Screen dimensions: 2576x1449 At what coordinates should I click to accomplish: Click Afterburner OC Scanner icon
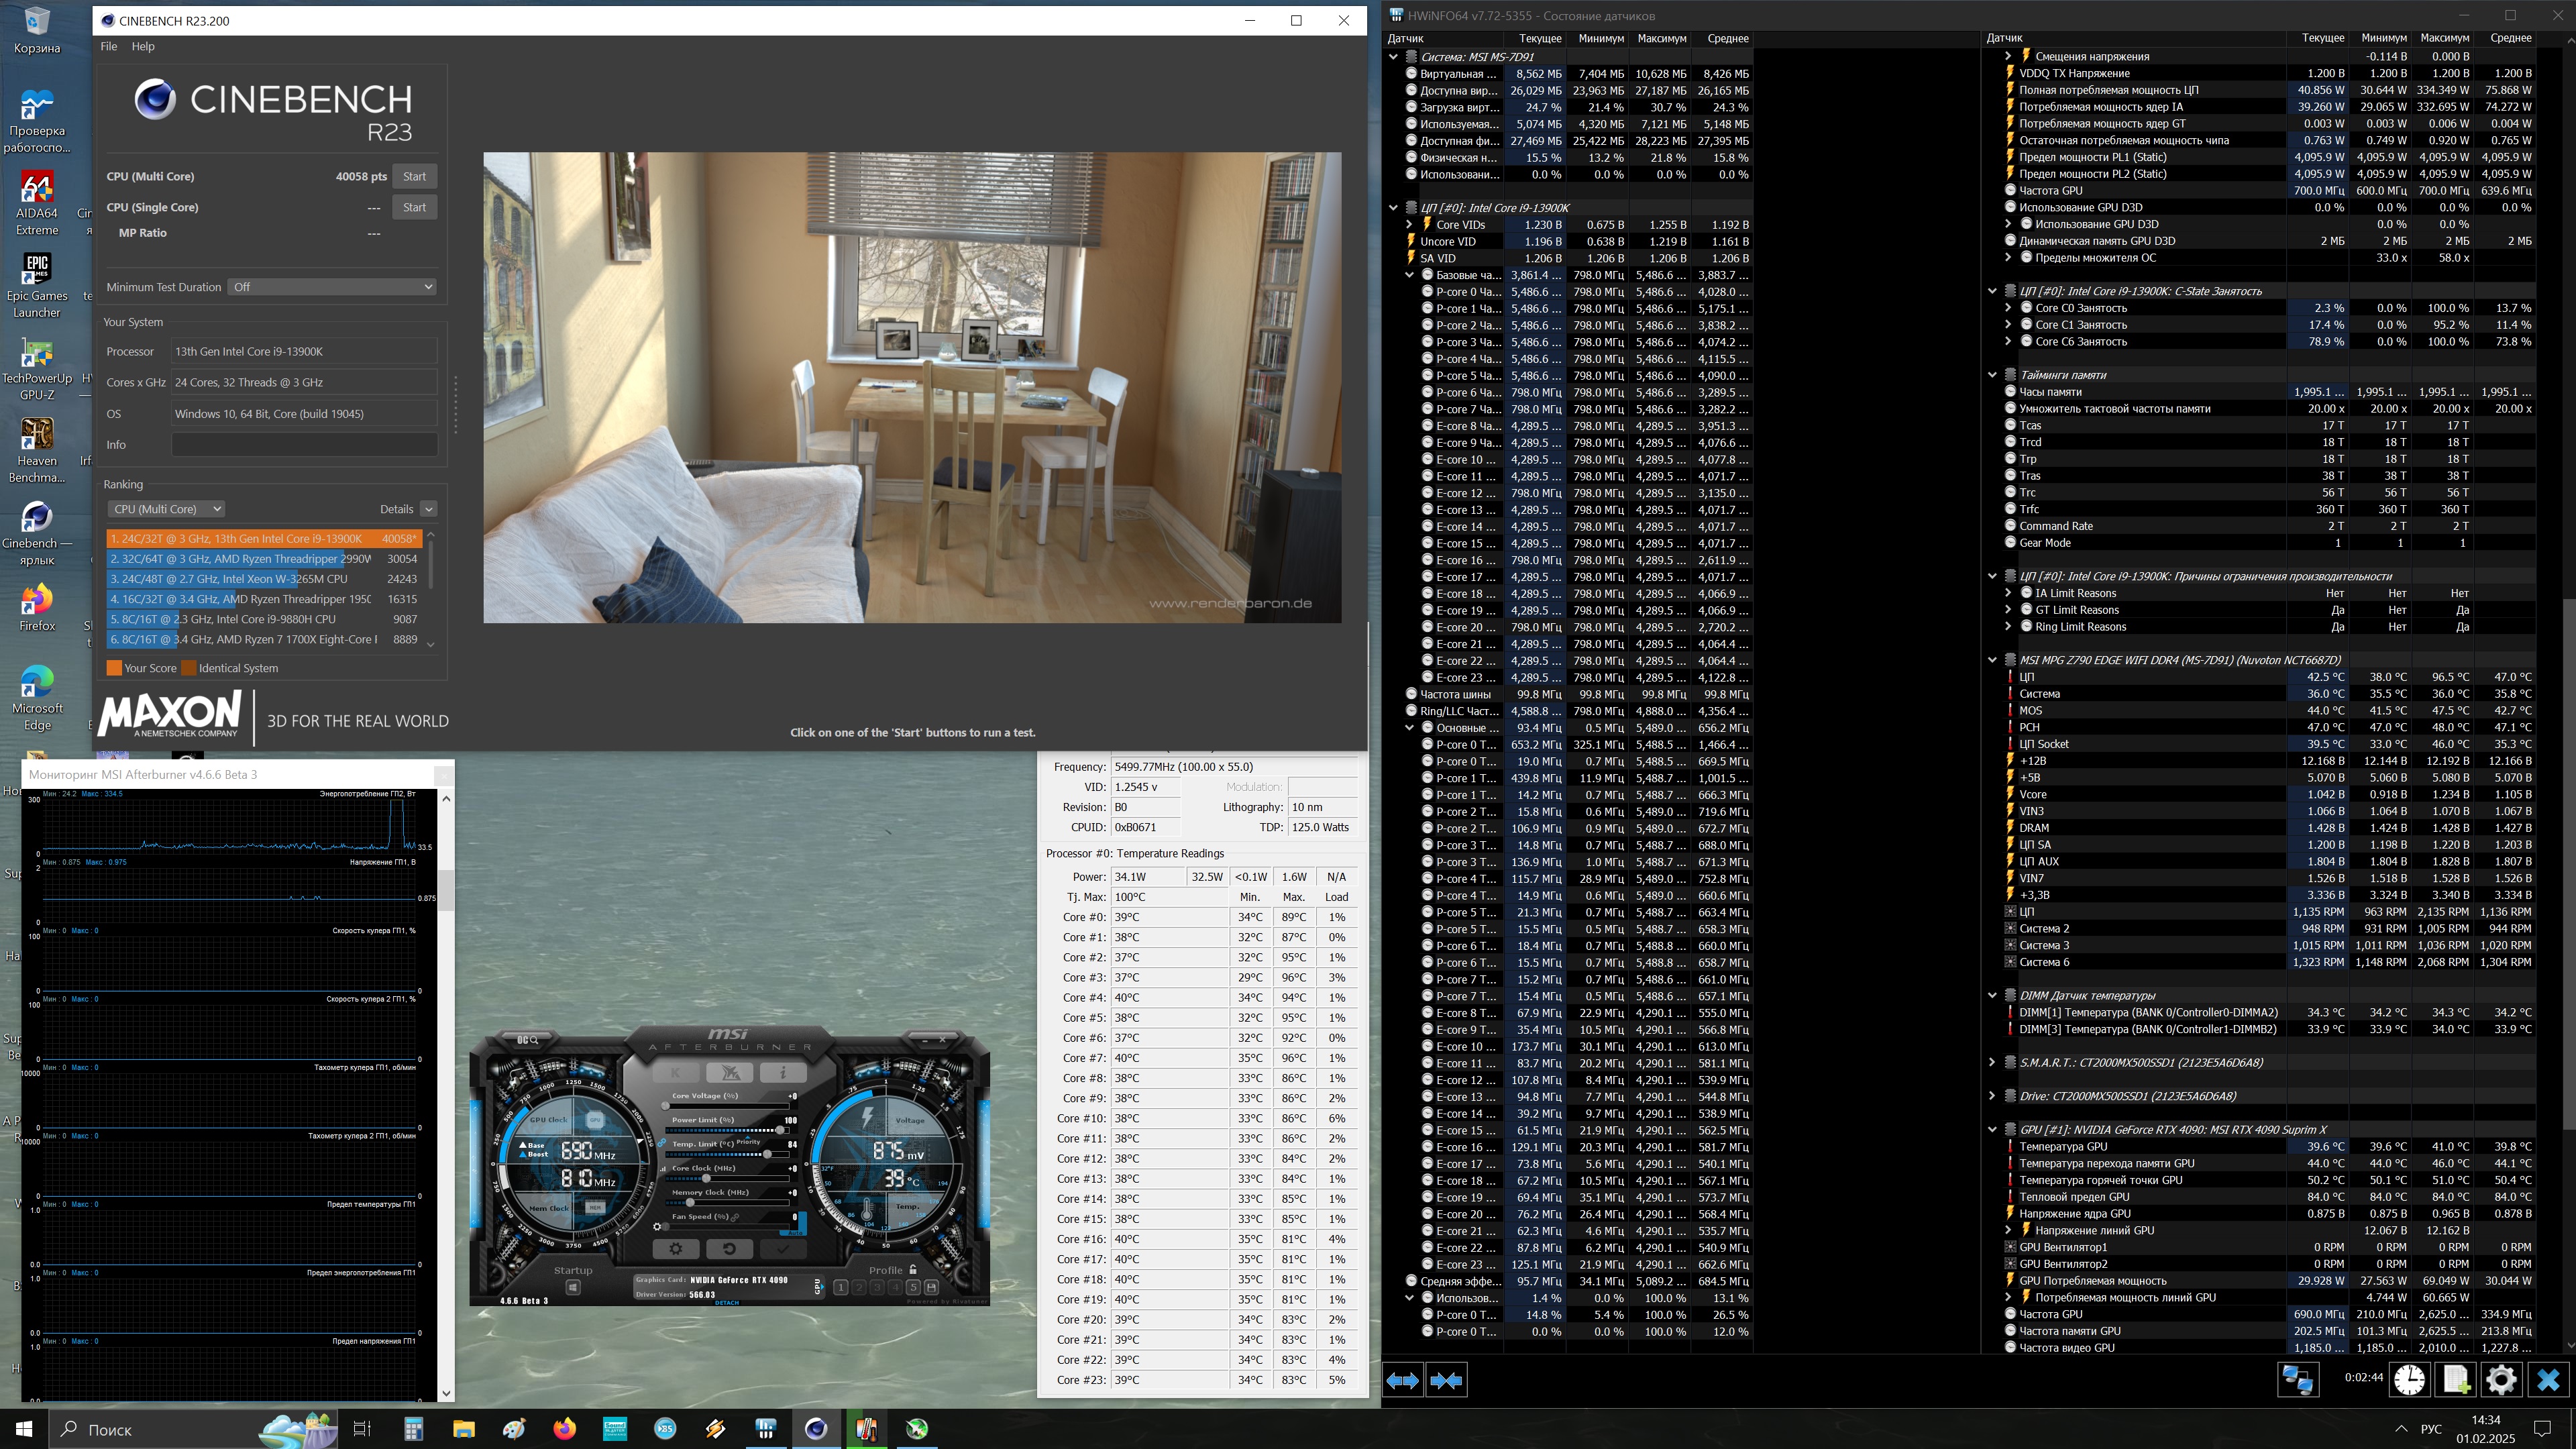pos(528,1040)
